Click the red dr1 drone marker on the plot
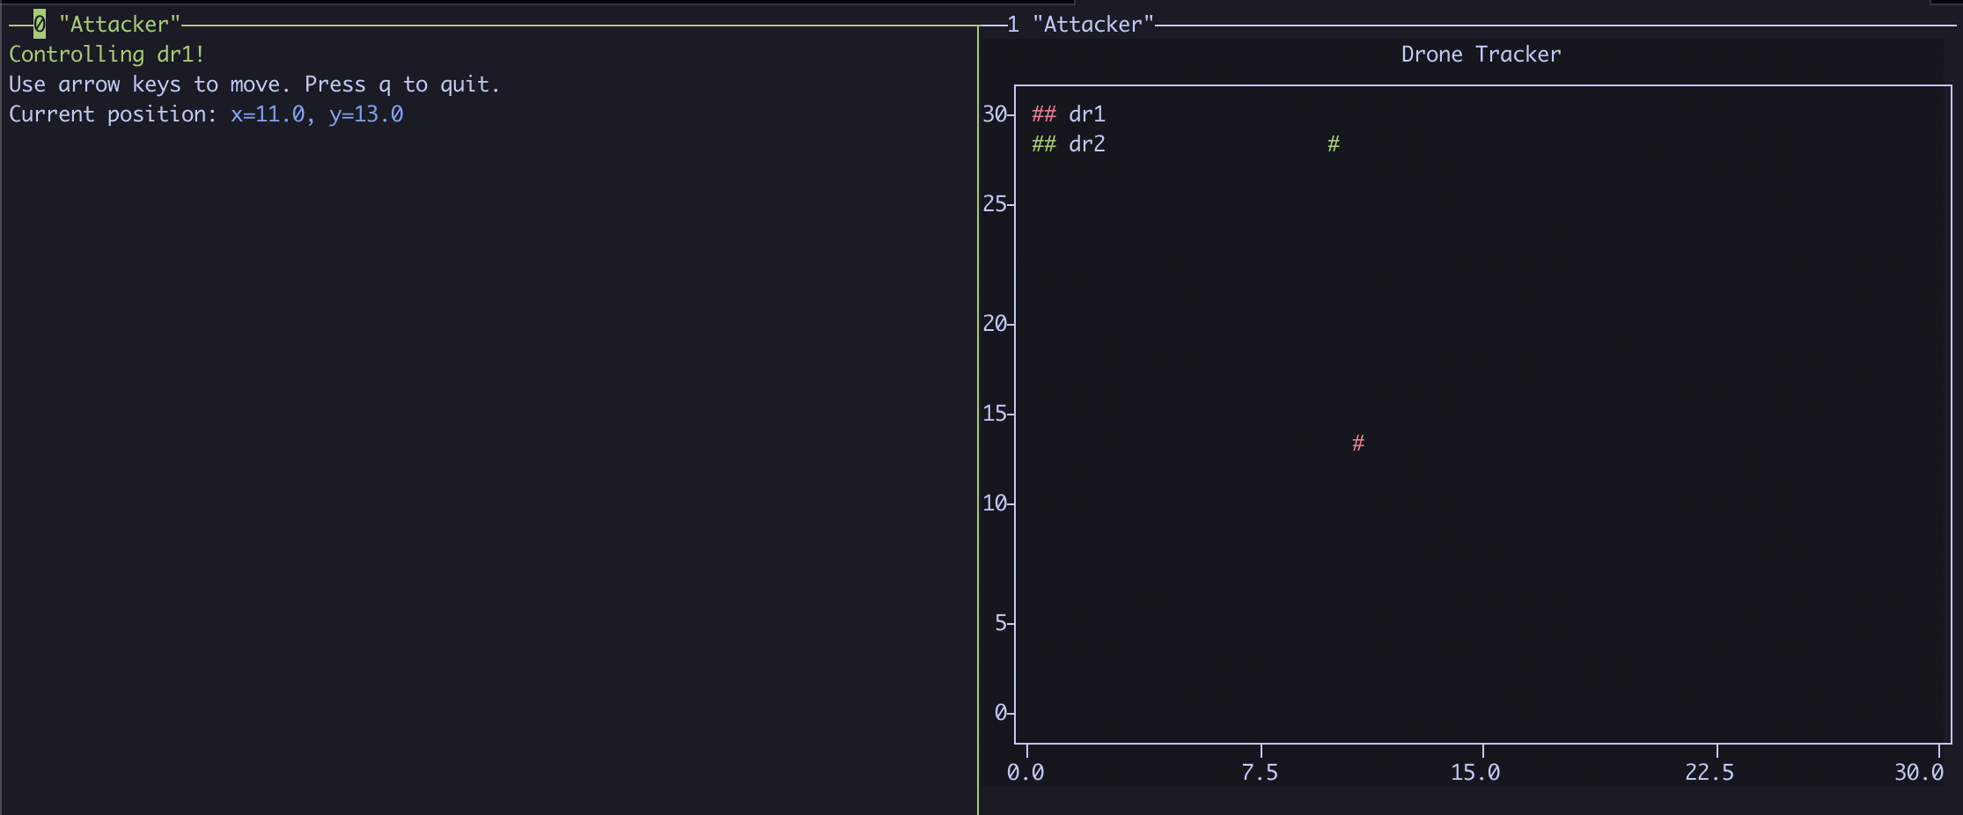 [x=1358, y=443]
